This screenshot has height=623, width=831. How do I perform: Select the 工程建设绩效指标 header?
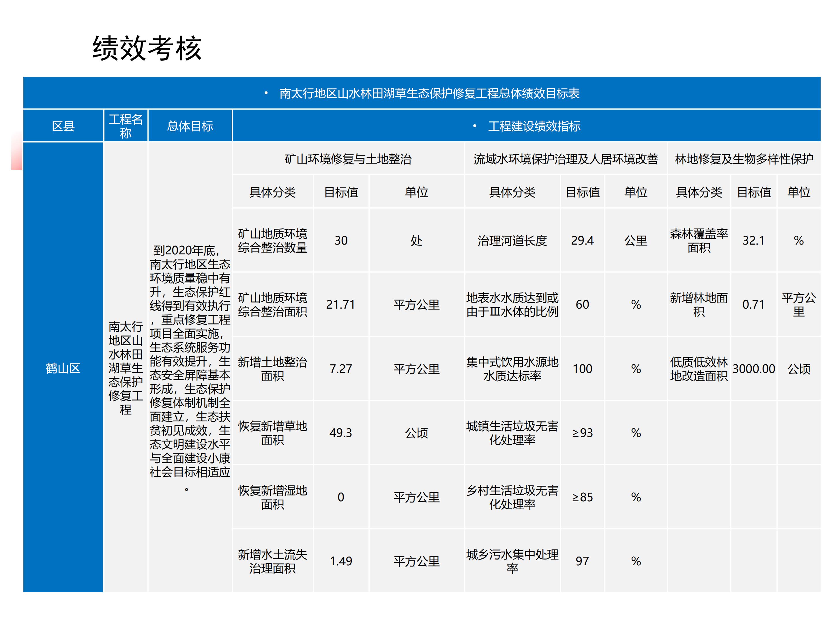point(534,126)
